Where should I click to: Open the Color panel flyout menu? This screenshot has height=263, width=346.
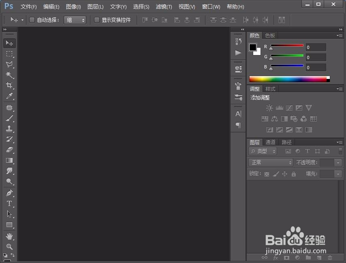[x=340, y=35]
